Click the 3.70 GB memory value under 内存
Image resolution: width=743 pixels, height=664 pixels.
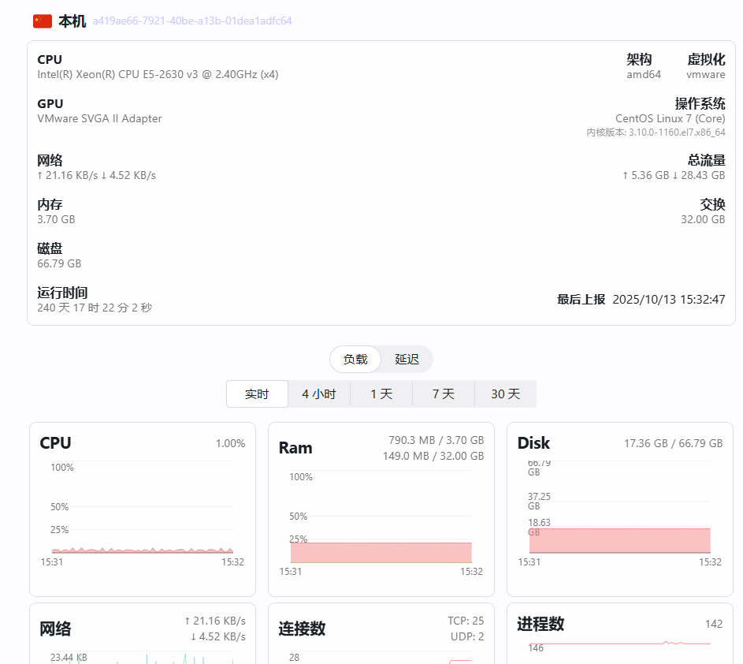[x=56, y=219]
